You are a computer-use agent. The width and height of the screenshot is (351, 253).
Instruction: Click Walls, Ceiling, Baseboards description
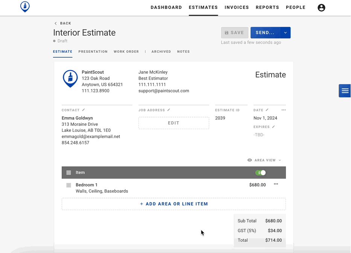tap(102, 191)
